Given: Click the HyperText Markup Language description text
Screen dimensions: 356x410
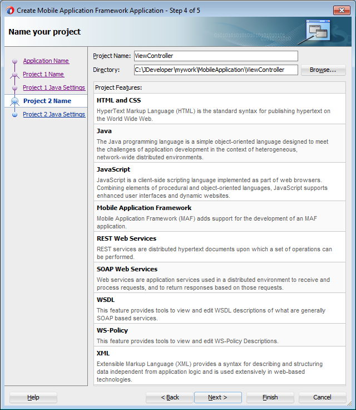Looking at the screenshot, I should tap(214, 115).
